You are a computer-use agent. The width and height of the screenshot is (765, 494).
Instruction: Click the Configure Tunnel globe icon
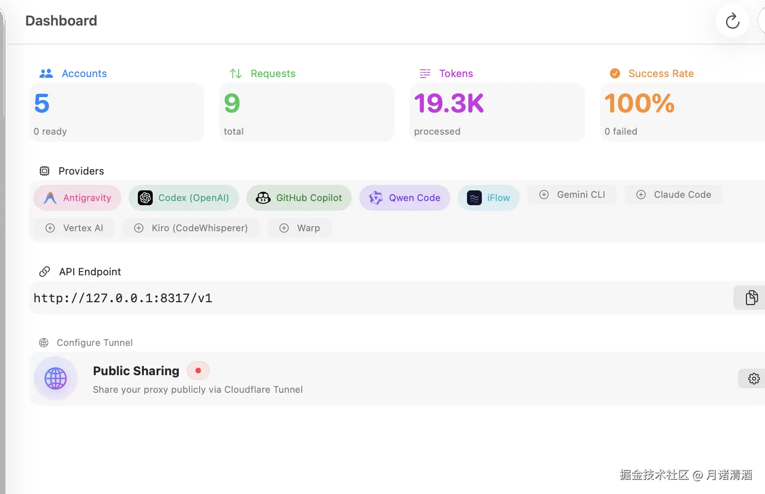pos(44,343)
